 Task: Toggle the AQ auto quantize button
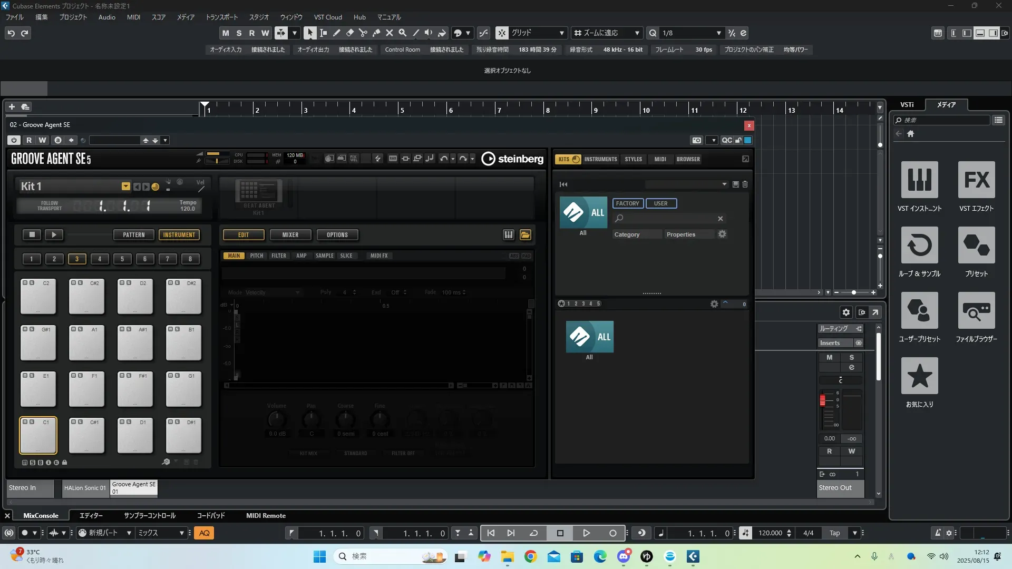(205, 533)
